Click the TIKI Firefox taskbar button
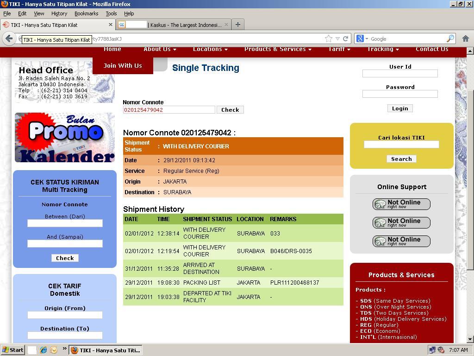This screenshot has width=474, height=356. point(106,350)
